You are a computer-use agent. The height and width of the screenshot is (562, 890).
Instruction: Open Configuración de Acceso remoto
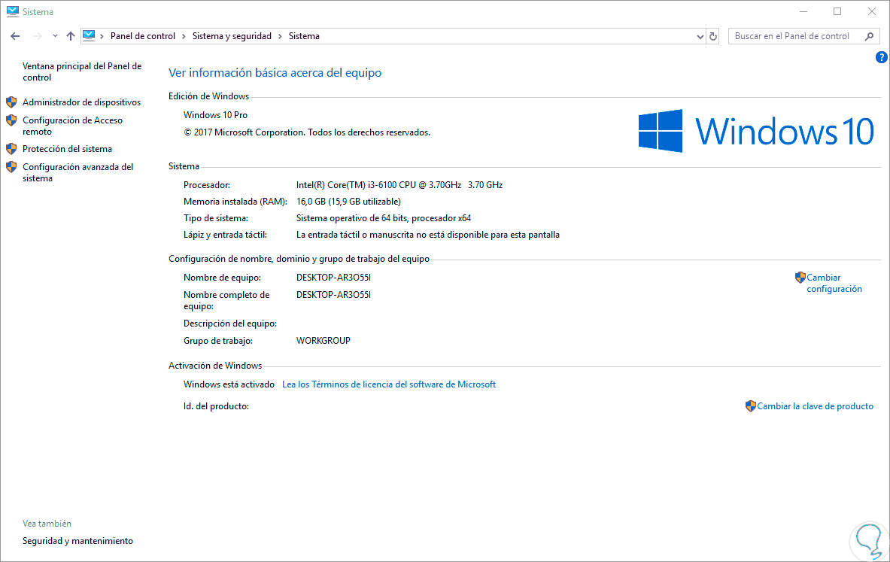click(x=73, y=126)
